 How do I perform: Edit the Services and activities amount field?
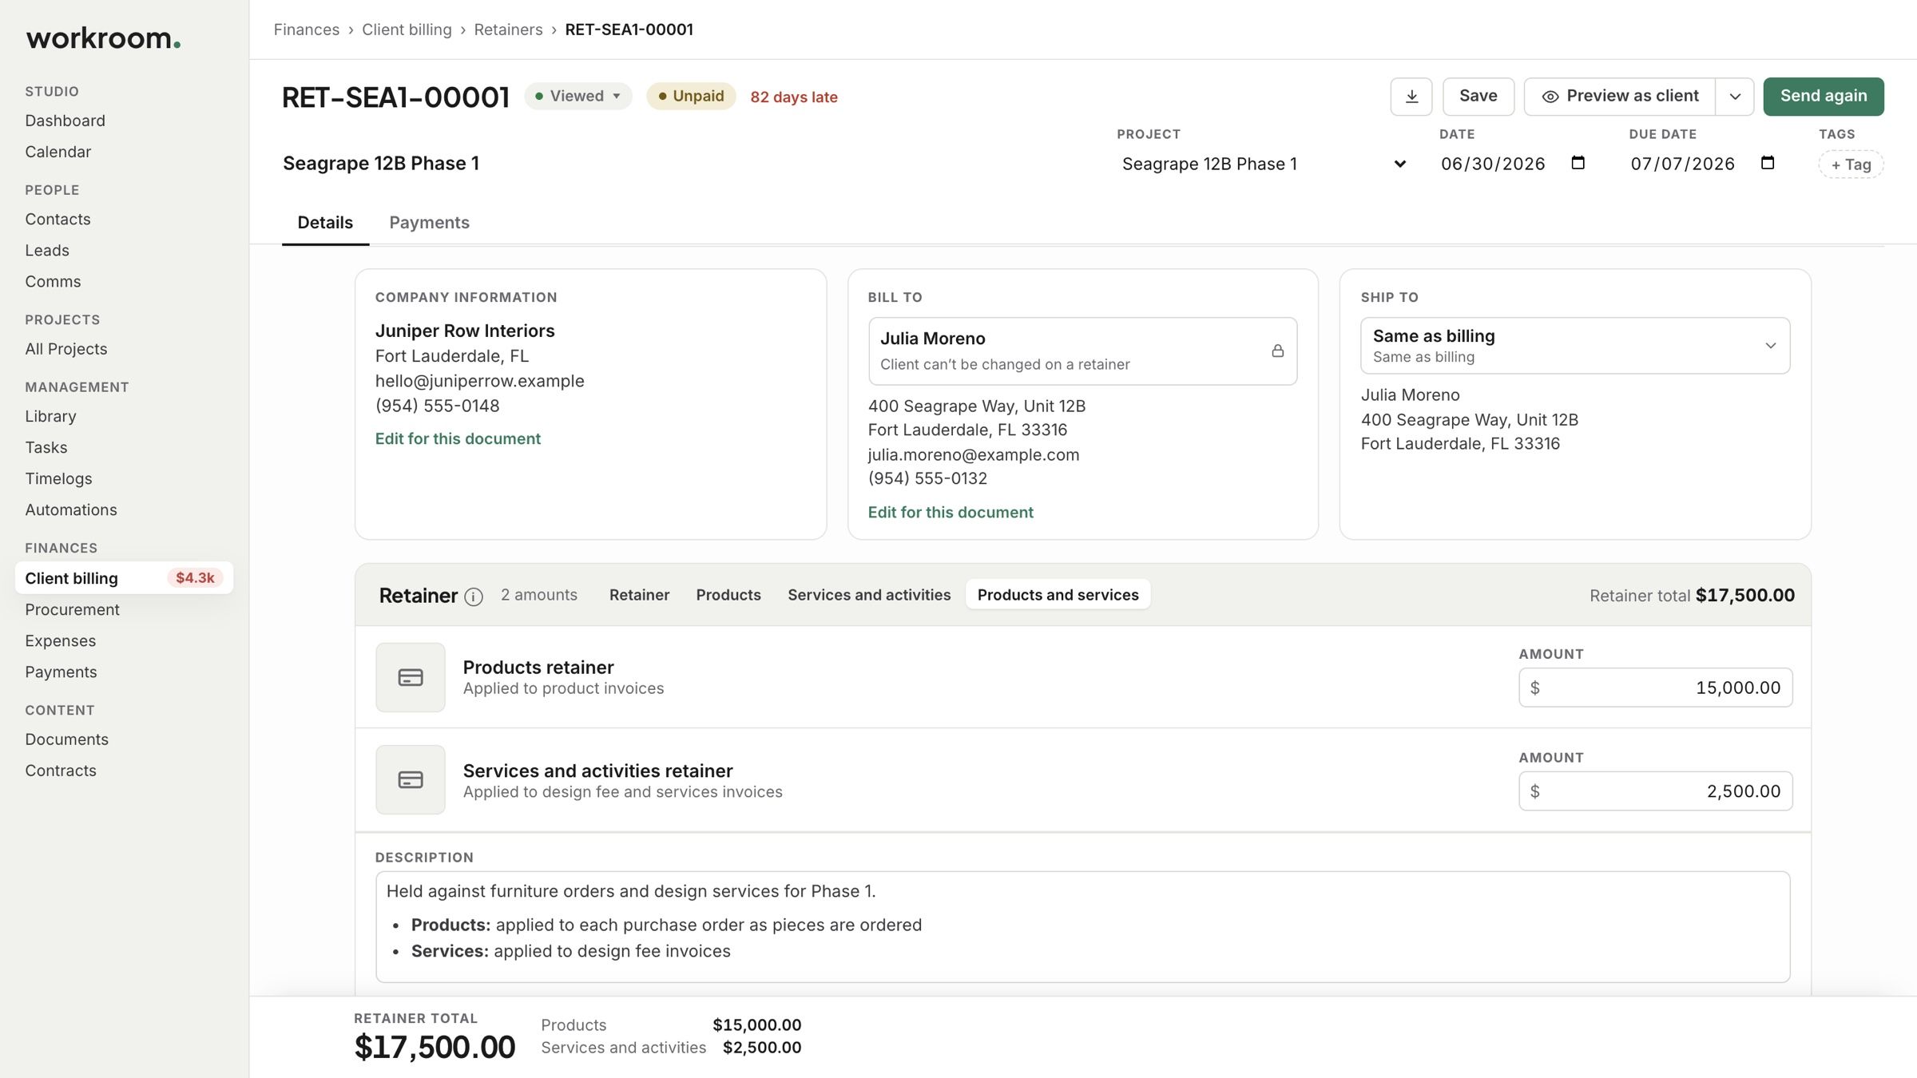tap(1655, 791)
